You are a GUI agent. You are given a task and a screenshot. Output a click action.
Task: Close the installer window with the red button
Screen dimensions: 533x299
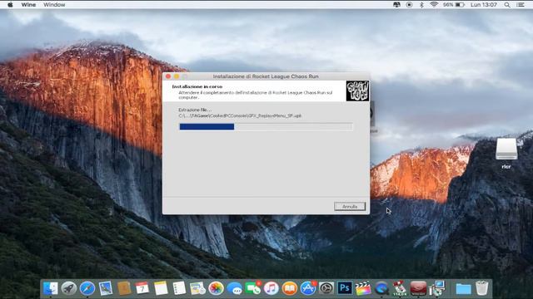click(168, 76)
